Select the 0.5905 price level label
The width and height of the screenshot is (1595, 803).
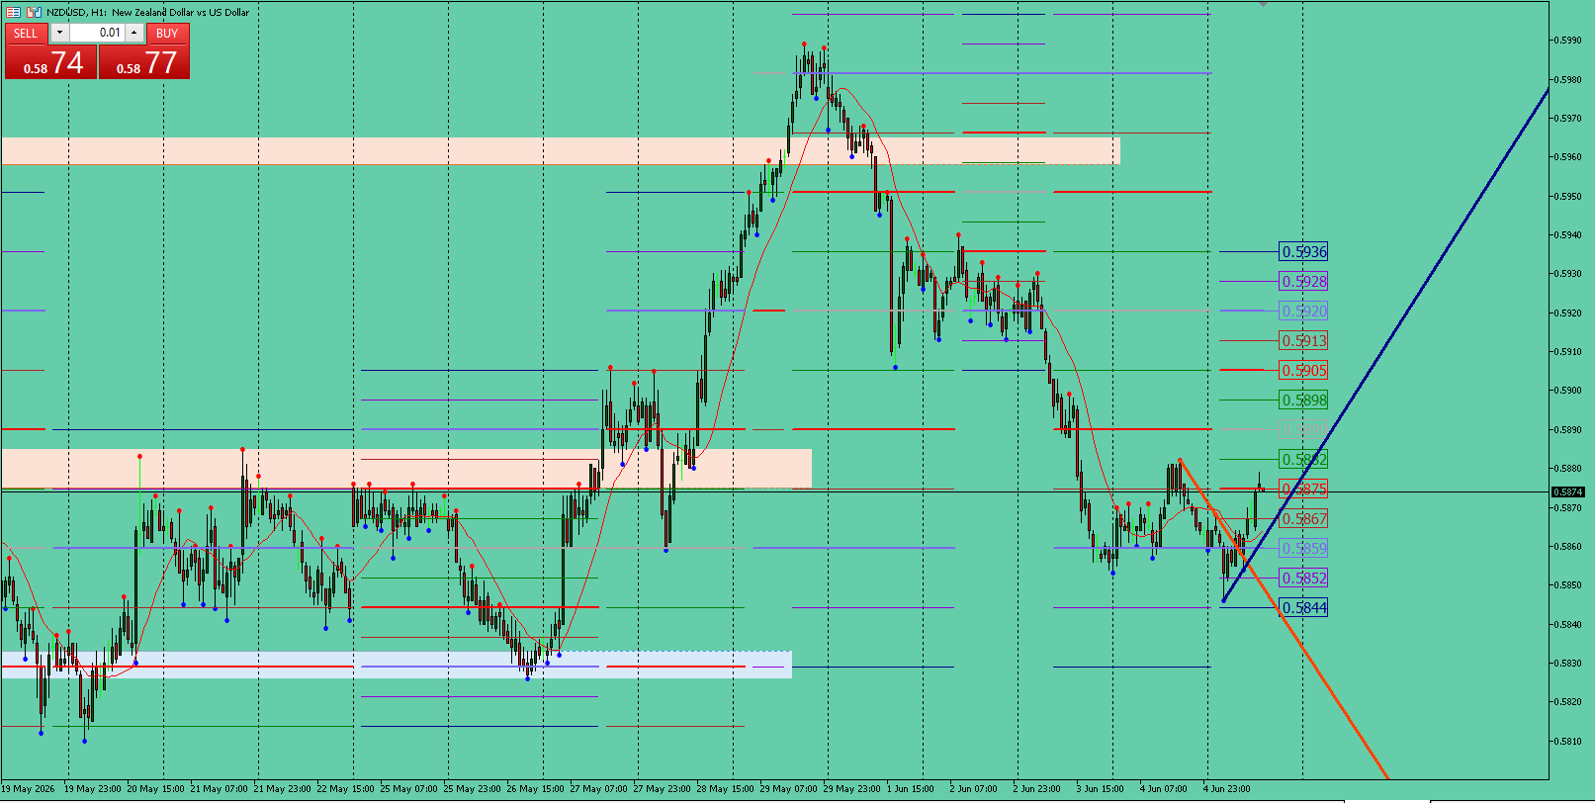(x=1303, y=370)
